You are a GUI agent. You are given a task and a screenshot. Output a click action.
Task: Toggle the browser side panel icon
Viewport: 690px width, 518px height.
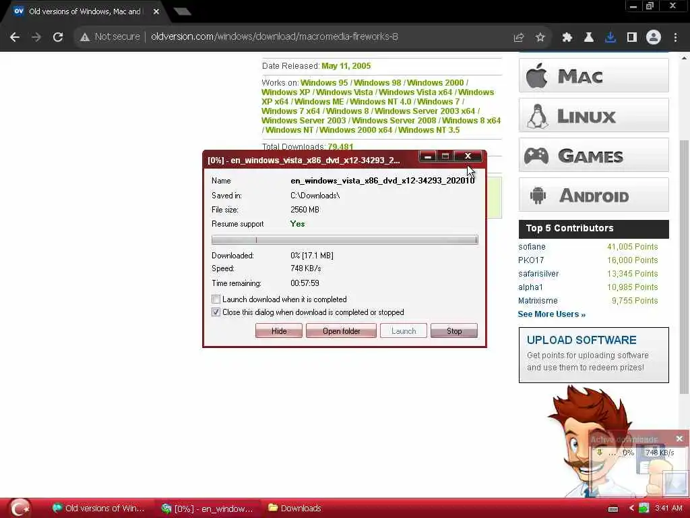click(632, 37)
